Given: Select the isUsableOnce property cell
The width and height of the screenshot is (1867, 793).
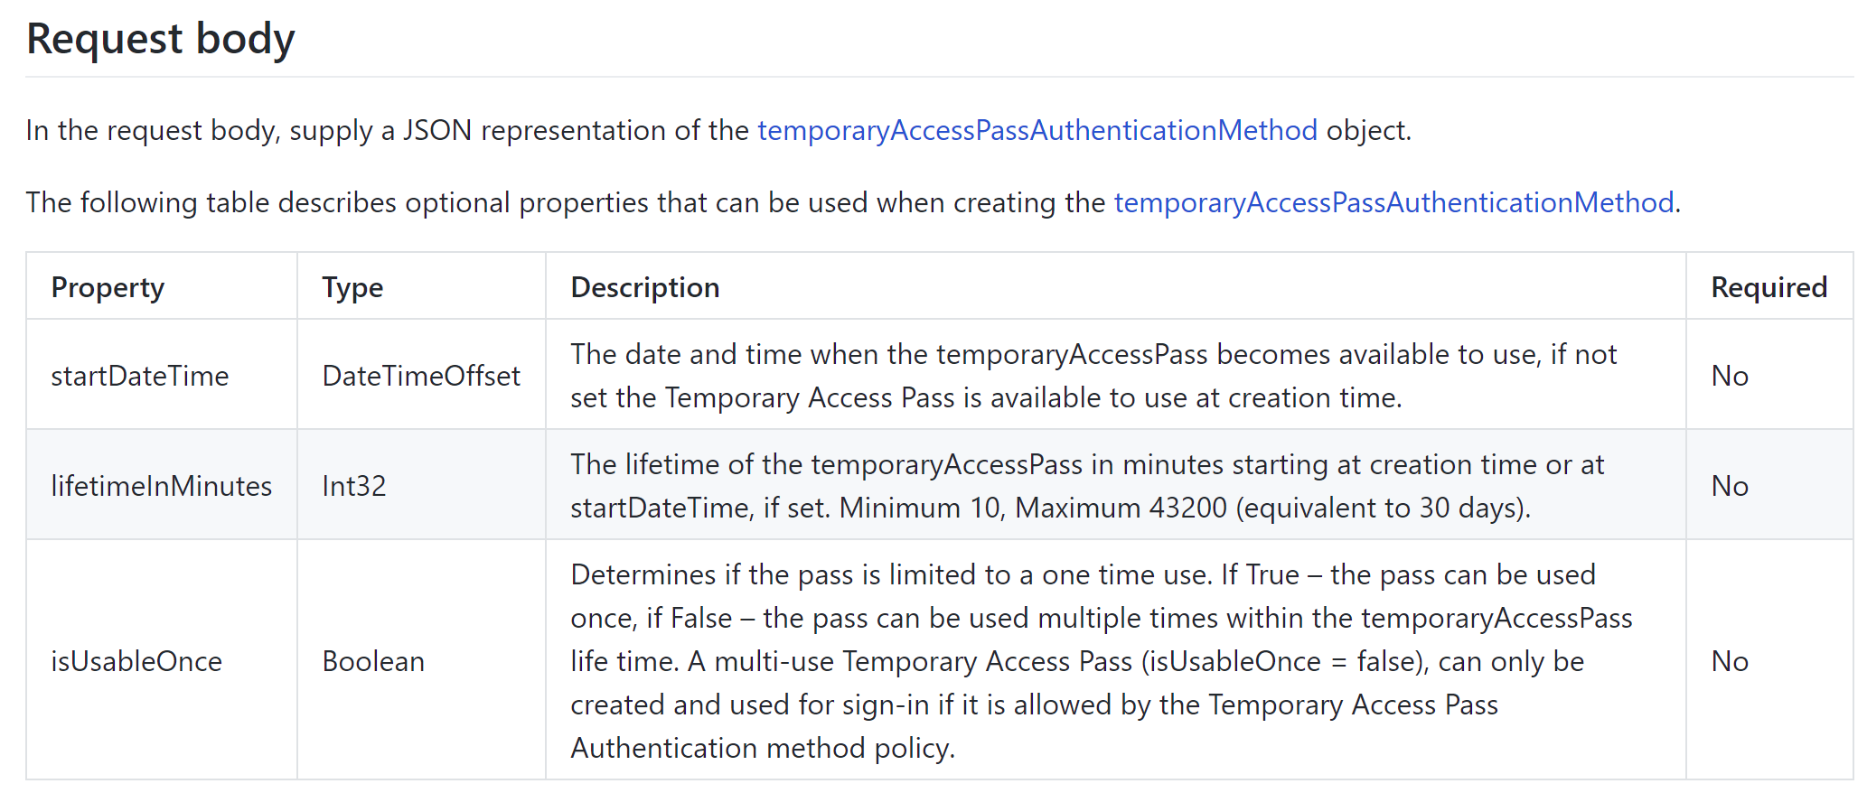Looking at the screenshot, I should [136, 661].
